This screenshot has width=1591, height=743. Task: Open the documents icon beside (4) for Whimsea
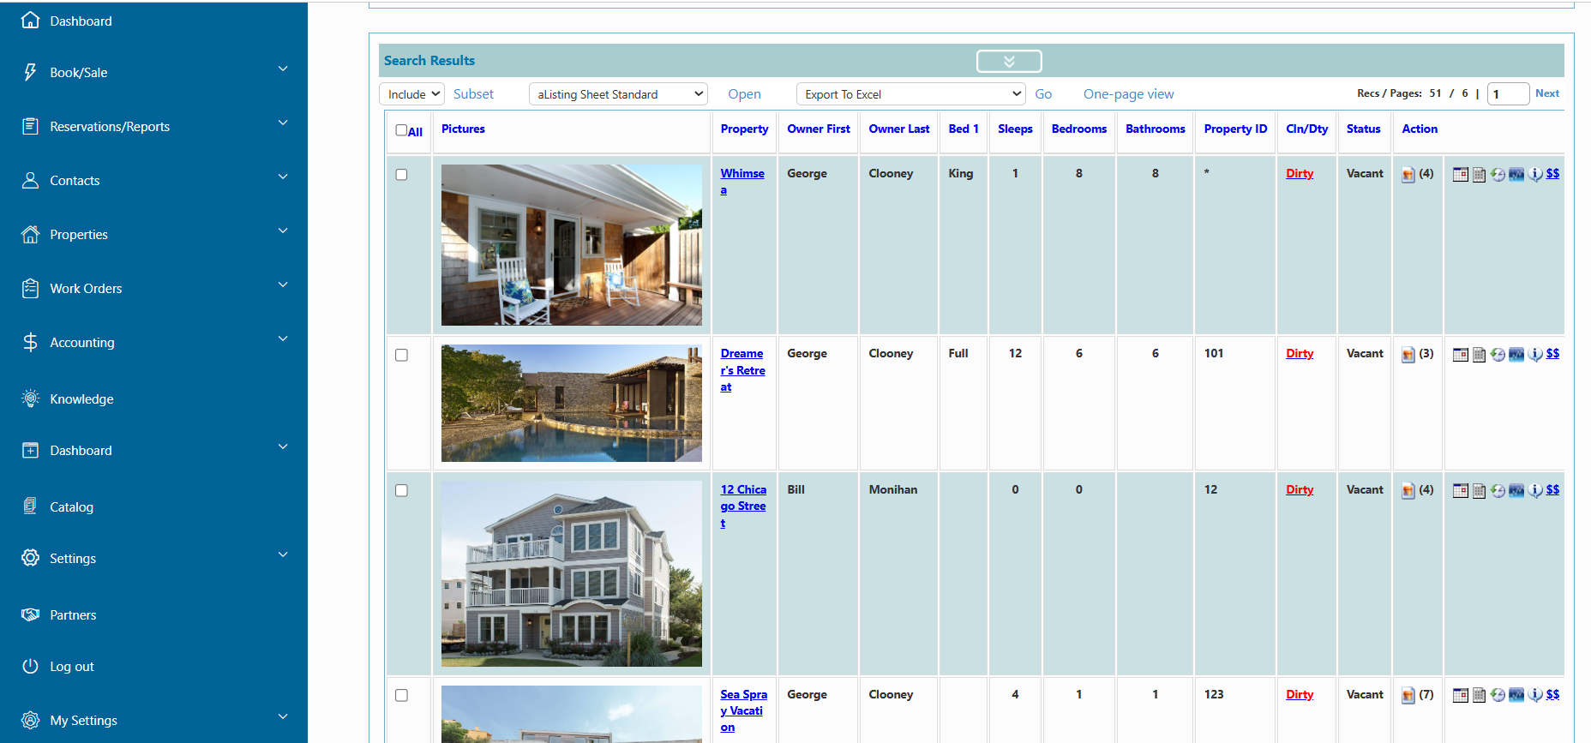click(1408, 175)
